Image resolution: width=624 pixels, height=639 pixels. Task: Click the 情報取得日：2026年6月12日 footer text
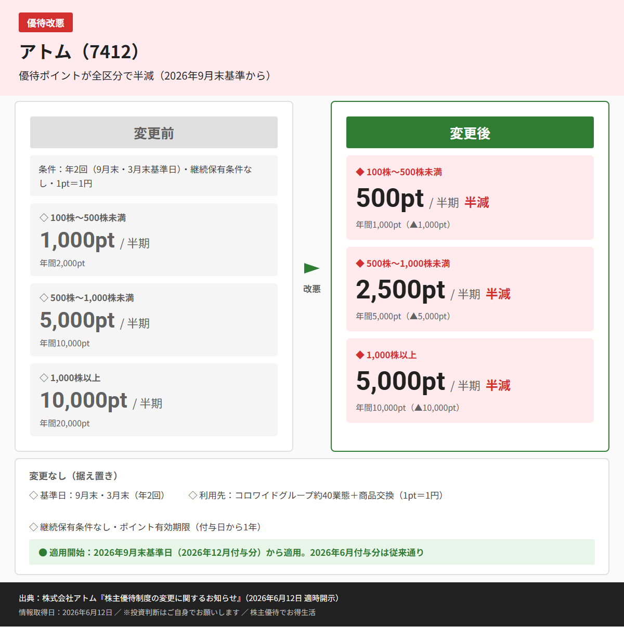66,612
